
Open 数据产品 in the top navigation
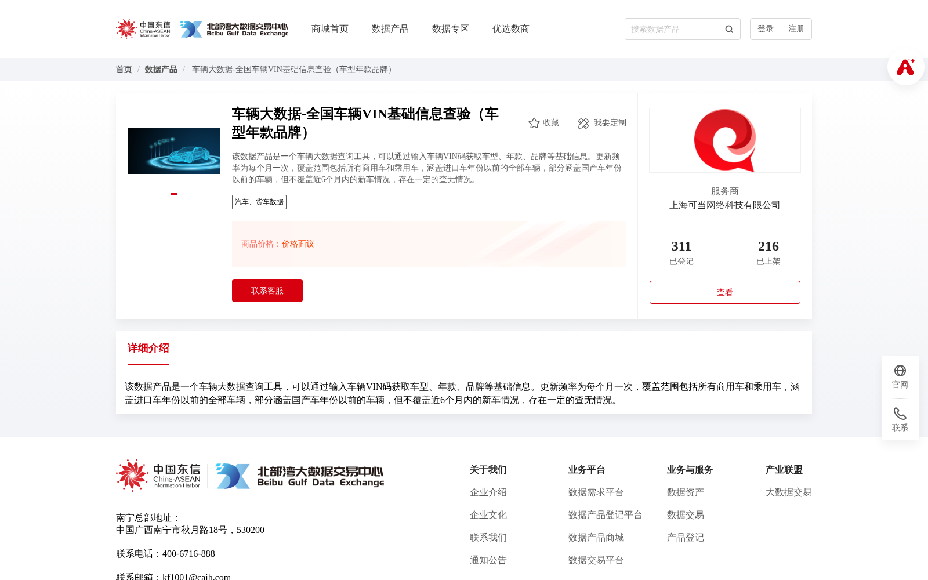coord(390,29)
